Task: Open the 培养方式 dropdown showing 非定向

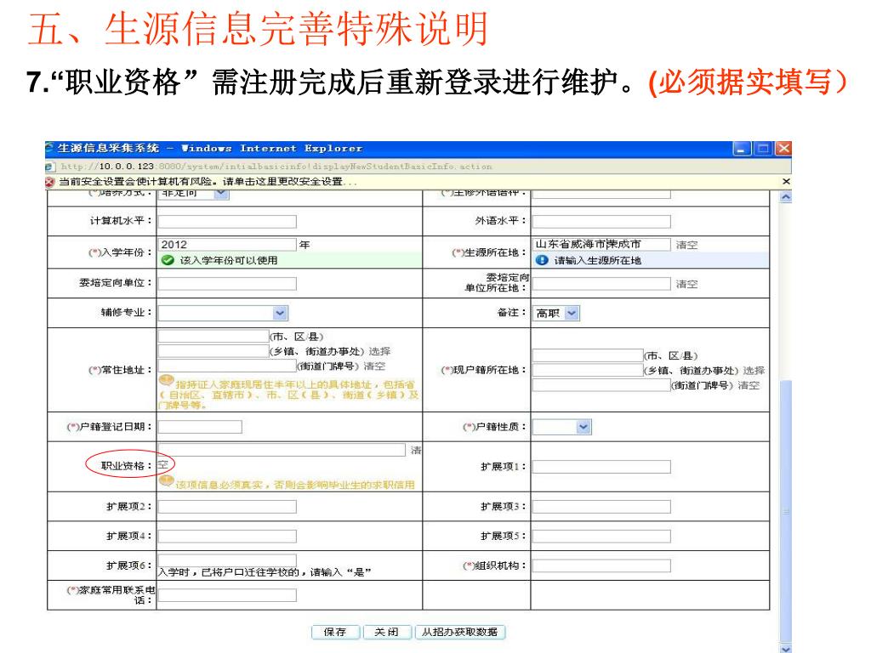Action: (x=222, y=193)
